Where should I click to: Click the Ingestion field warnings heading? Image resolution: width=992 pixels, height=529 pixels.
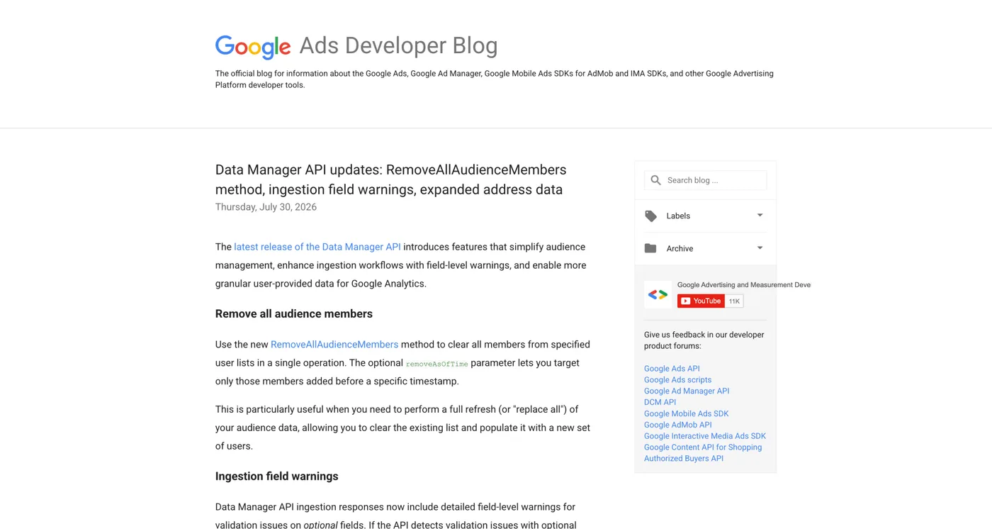pos(277,477)
